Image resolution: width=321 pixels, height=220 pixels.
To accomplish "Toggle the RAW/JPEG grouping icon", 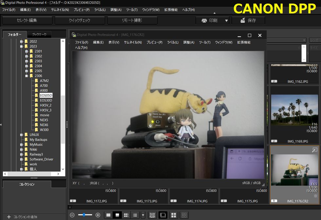I will pyautogui.click(x=152, y=215).
